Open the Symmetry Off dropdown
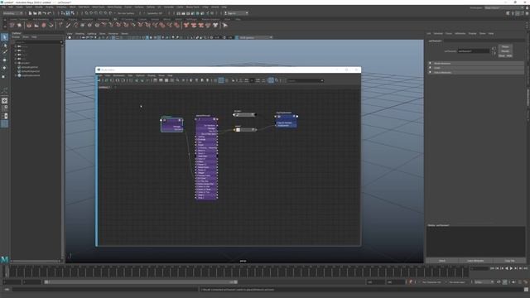530x298 pixels. tap(155, 13)
